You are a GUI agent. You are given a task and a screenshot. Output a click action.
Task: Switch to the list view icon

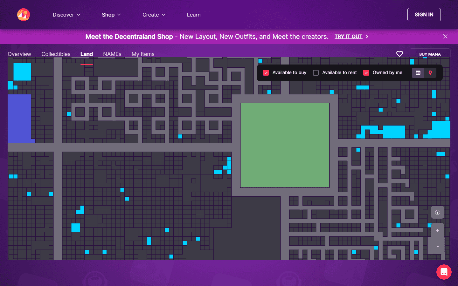click(418, 73)
